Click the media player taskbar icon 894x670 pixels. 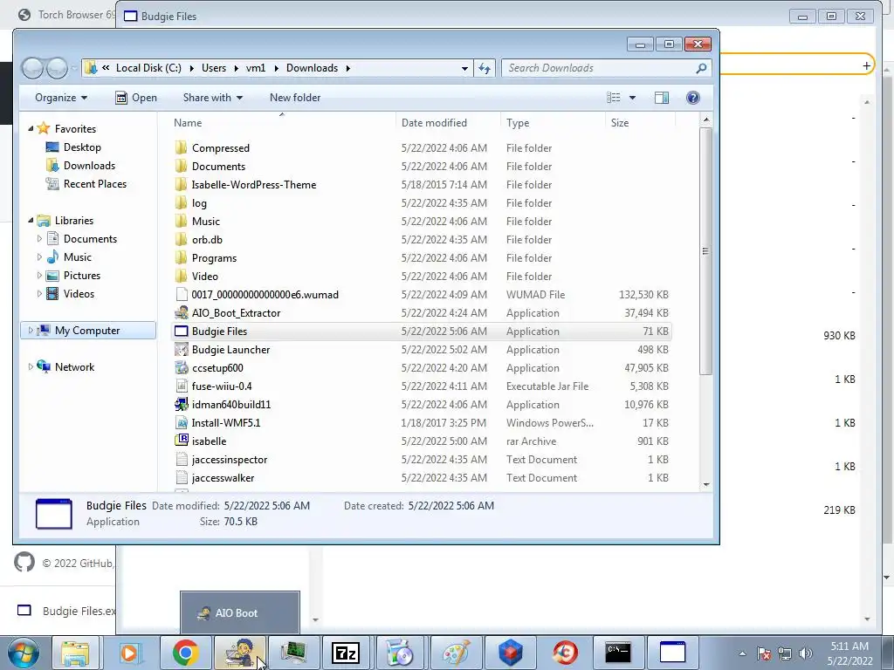130,653
